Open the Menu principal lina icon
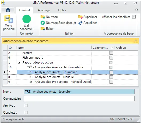Screen dimensions: 141x123 coord(9,19)
